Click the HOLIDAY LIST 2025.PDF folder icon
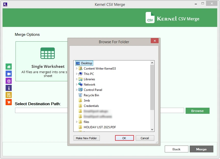 80,127
